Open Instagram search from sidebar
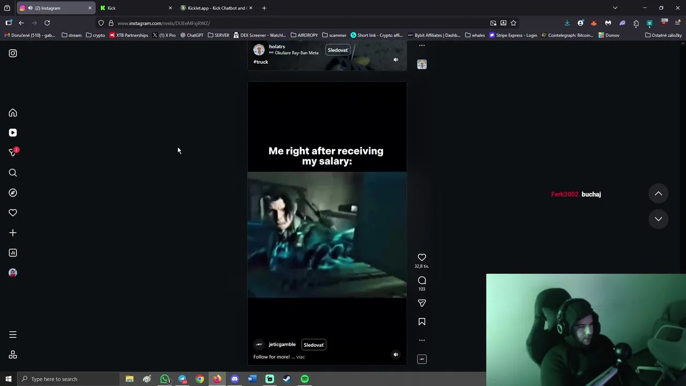 pyautogui.click(x=13, y=173)
